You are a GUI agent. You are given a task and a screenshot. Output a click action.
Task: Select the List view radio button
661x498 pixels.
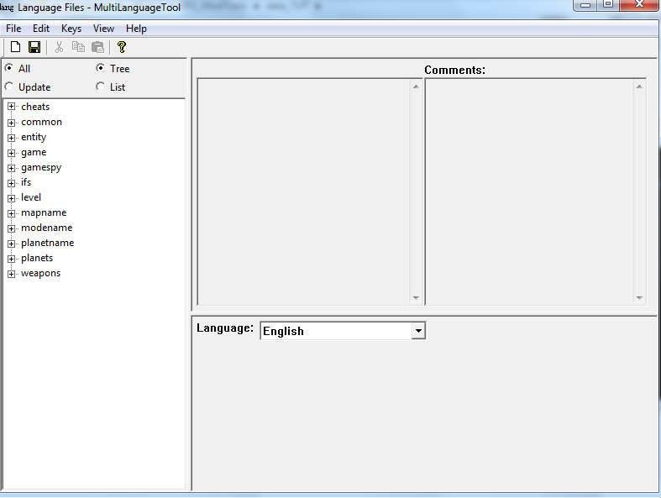(x=100, y=86)
